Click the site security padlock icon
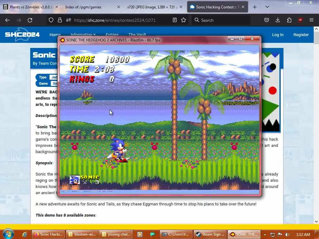 tap(60, 20)
